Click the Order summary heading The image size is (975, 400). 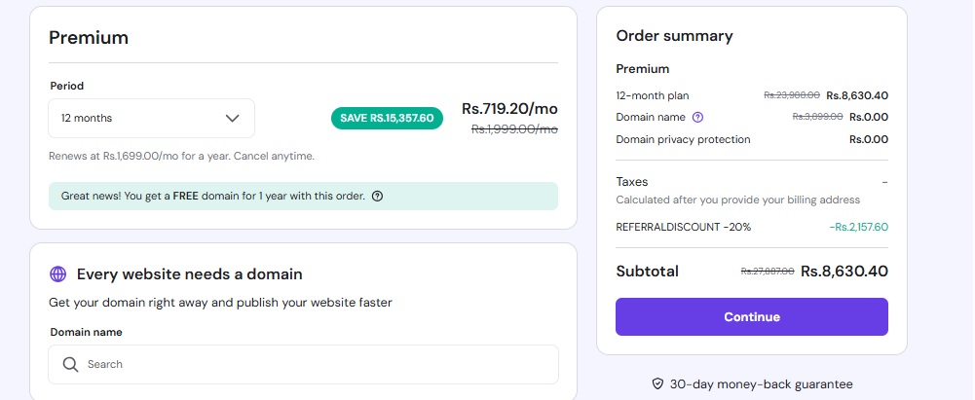(674, 36)
